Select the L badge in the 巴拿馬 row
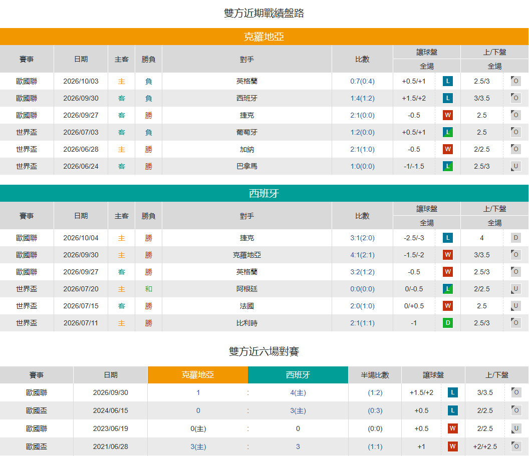529x456 pixels. [x=448, y=166]
